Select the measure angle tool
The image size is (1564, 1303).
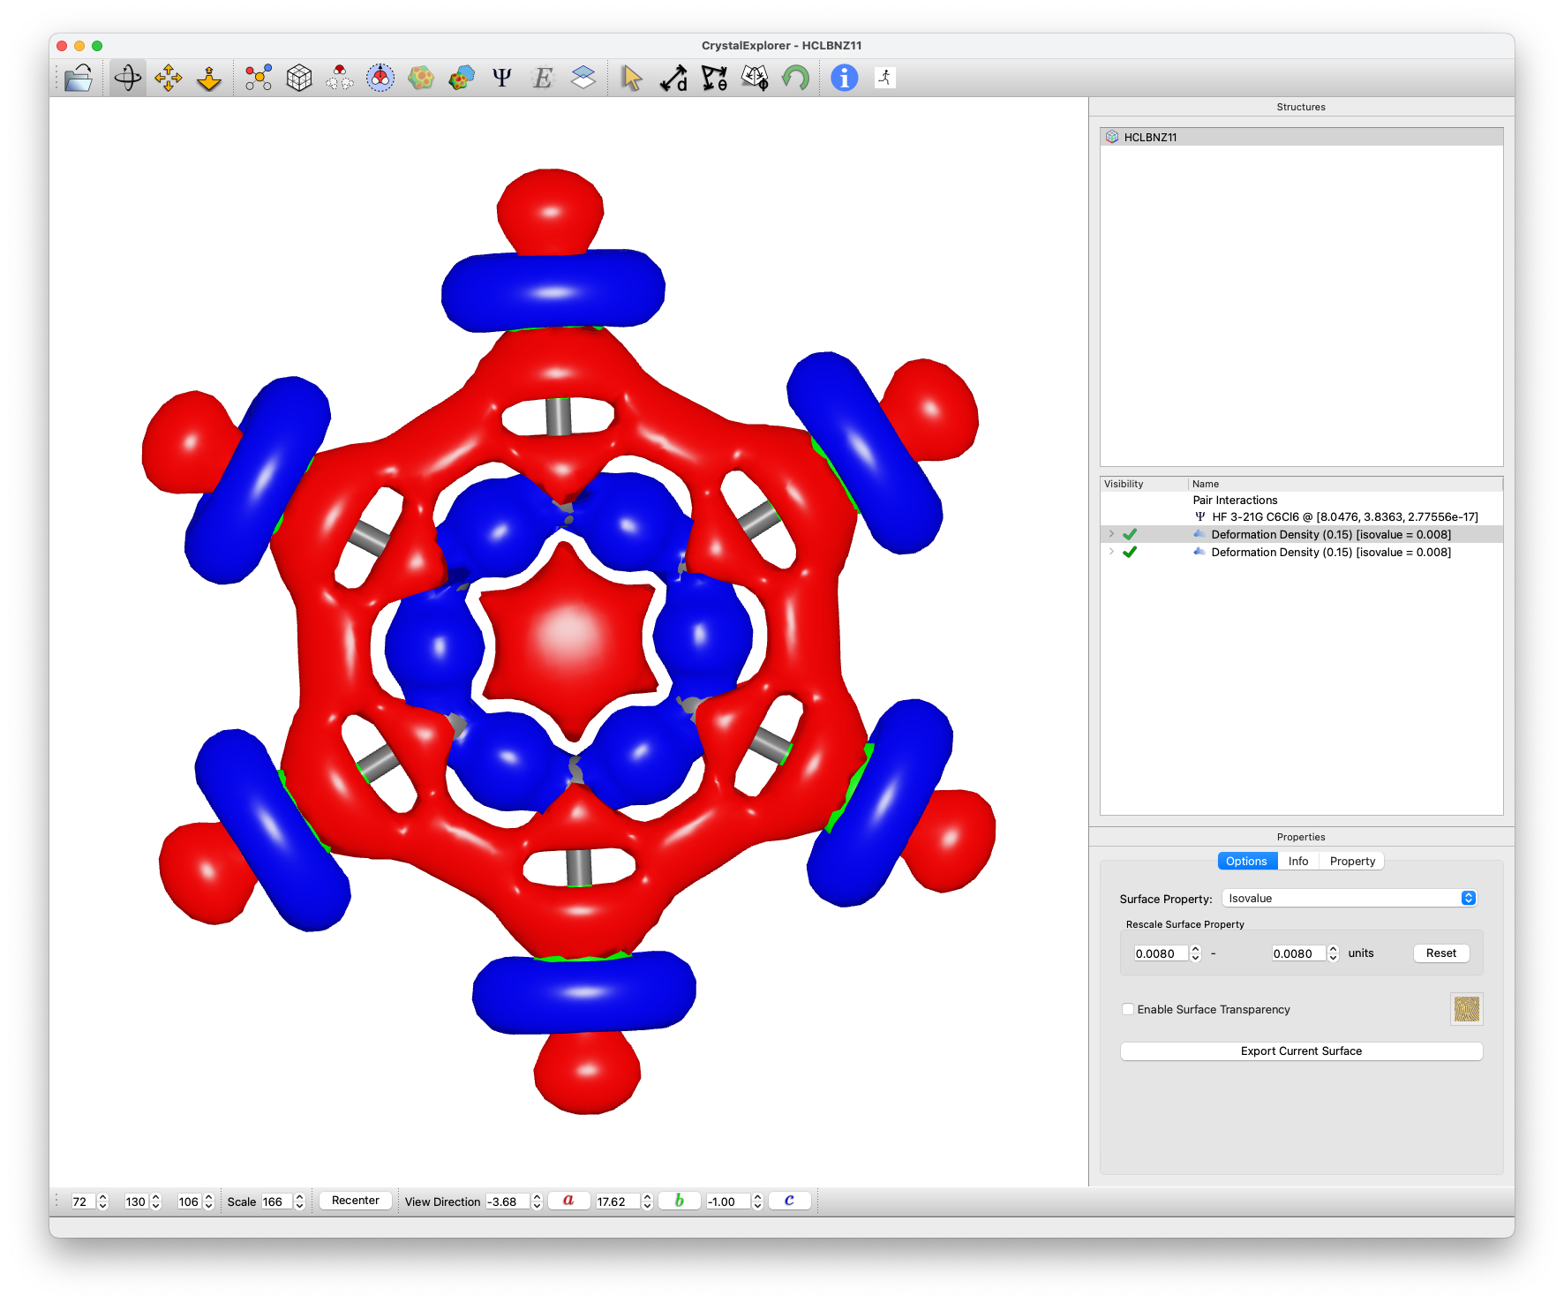point(714,79)
